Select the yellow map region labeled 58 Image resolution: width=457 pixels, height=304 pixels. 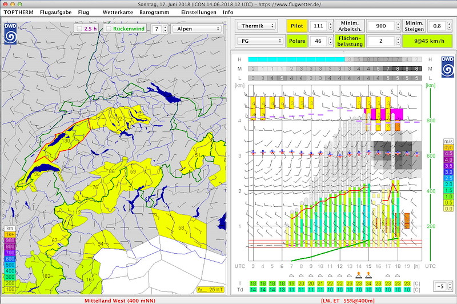pyautogui.click(x=181, y=227)
